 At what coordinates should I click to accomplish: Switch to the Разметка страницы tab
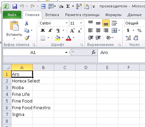82,15
